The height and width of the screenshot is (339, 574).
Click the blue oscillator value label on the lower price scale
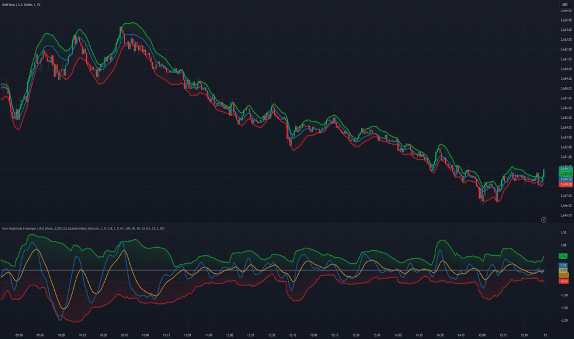(564, 265)
